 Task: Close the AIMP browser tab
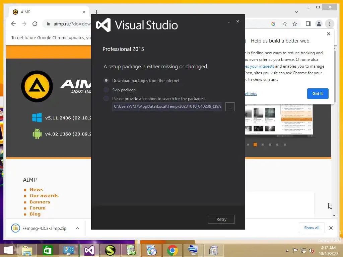[x=83, y=12]
